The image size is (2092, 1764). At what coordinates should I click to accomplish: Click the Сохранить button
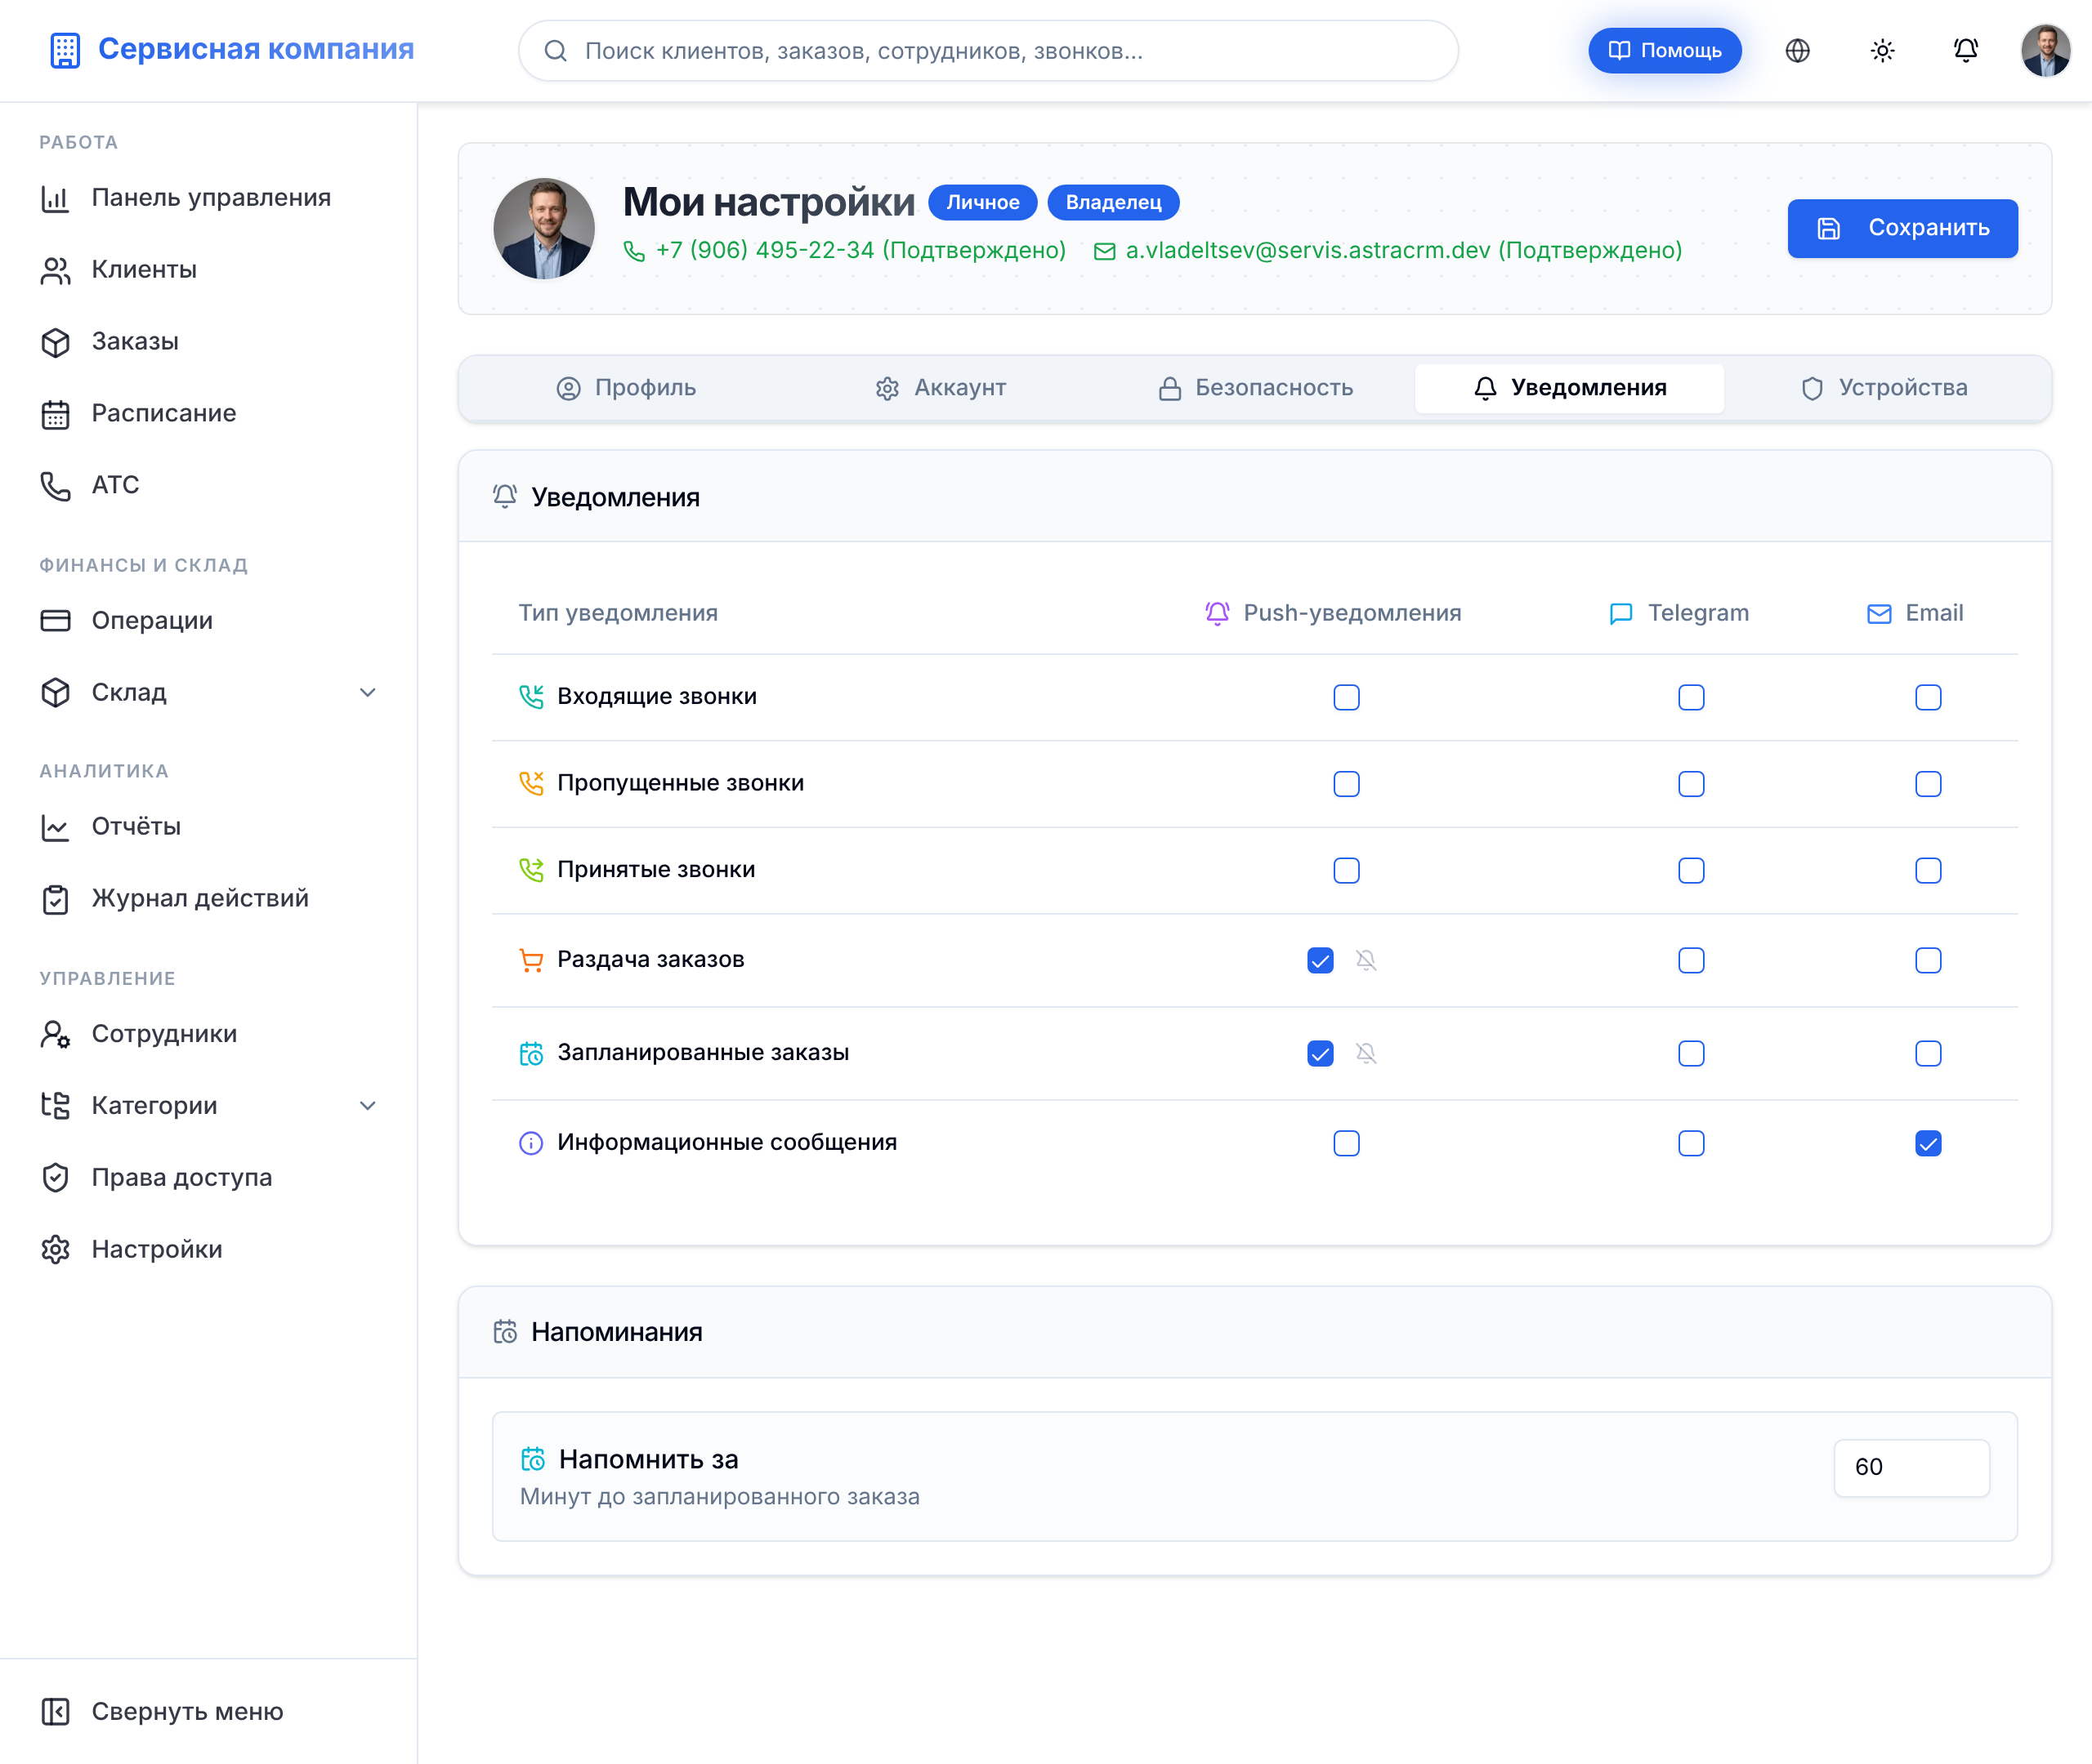[x=1902, y=228]
